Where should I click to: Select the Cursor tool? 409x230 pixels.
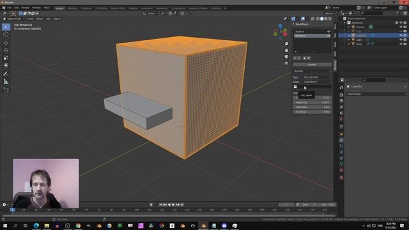coord(6,34)
